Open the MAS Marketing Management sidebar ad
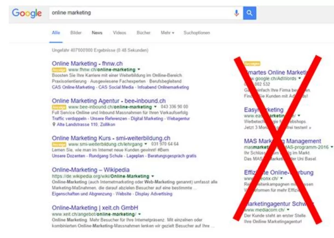The height and width of the screenshot is (238, 334). [x=282, y=141]
